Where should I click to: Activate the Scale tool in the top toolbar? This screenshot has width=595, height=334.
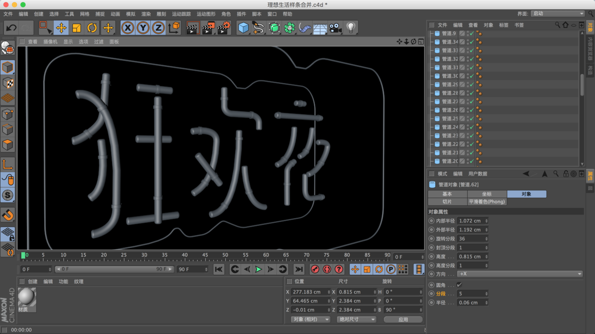(x=76, y=28)
